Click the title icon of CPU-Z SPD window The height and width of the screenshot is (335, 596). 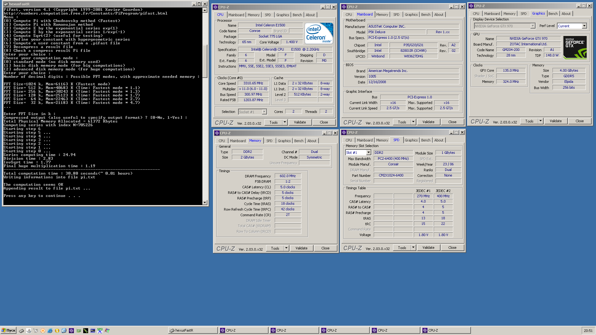[344, 132]
